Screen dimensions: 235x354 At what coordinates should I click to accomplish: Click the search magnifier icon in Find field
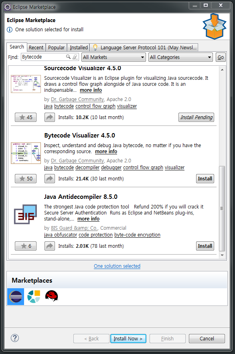tap(68, 57)
